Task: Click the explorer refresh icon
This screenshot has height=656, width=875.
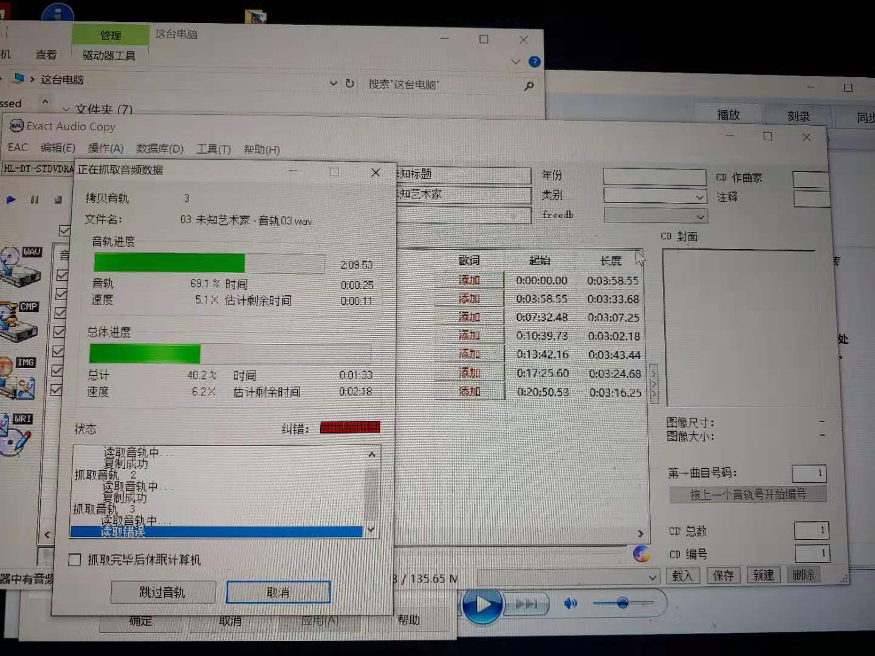Action: tap(349, 83)
